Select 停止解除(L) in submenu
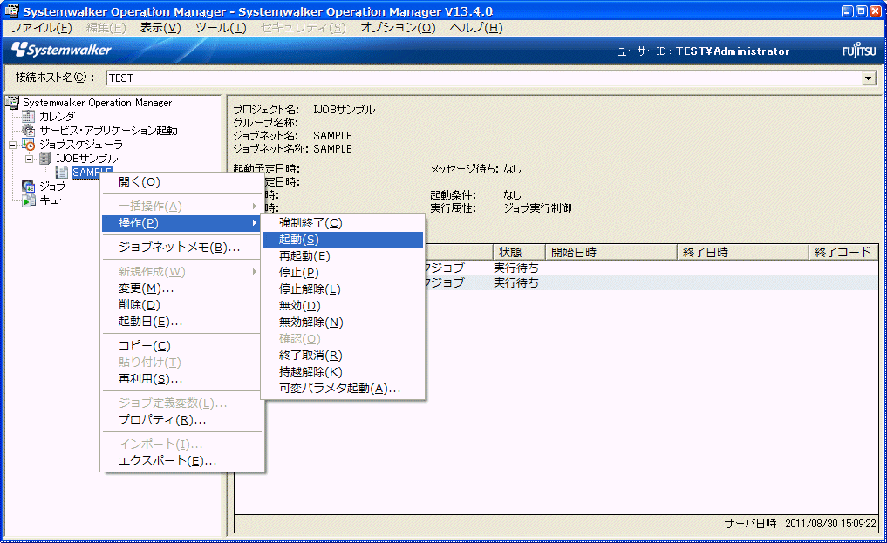 tap(343, 289)
